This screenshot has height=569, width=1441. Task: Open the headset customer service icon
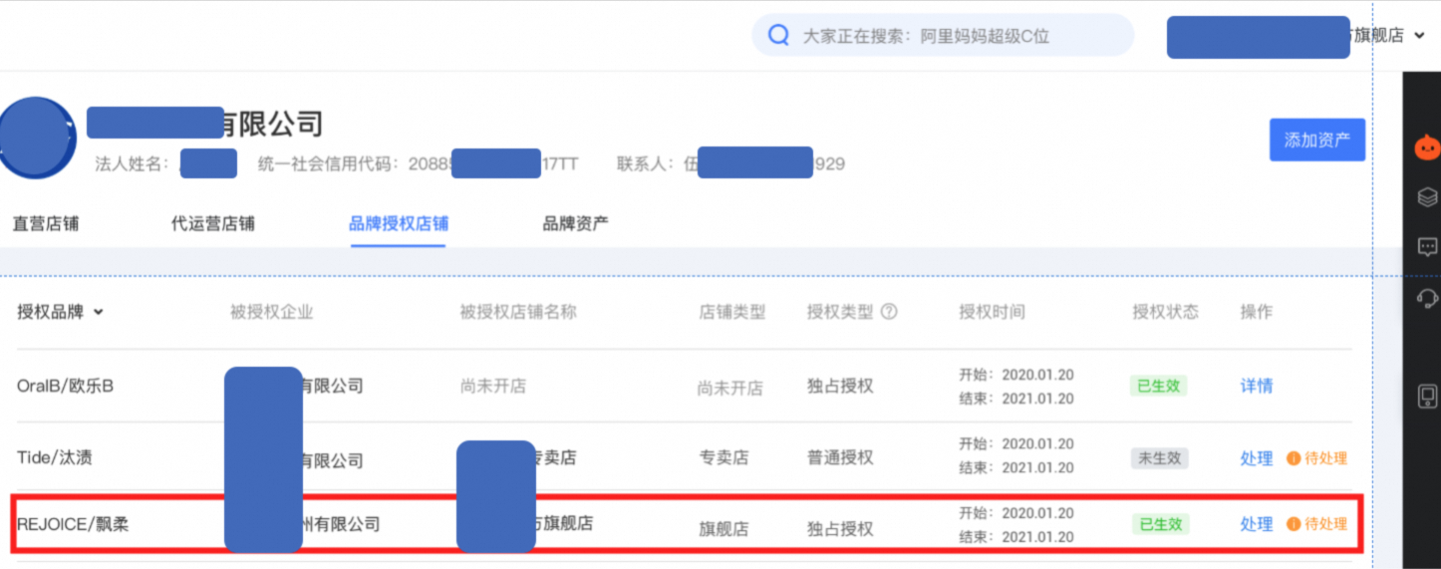coord(1427,297)
